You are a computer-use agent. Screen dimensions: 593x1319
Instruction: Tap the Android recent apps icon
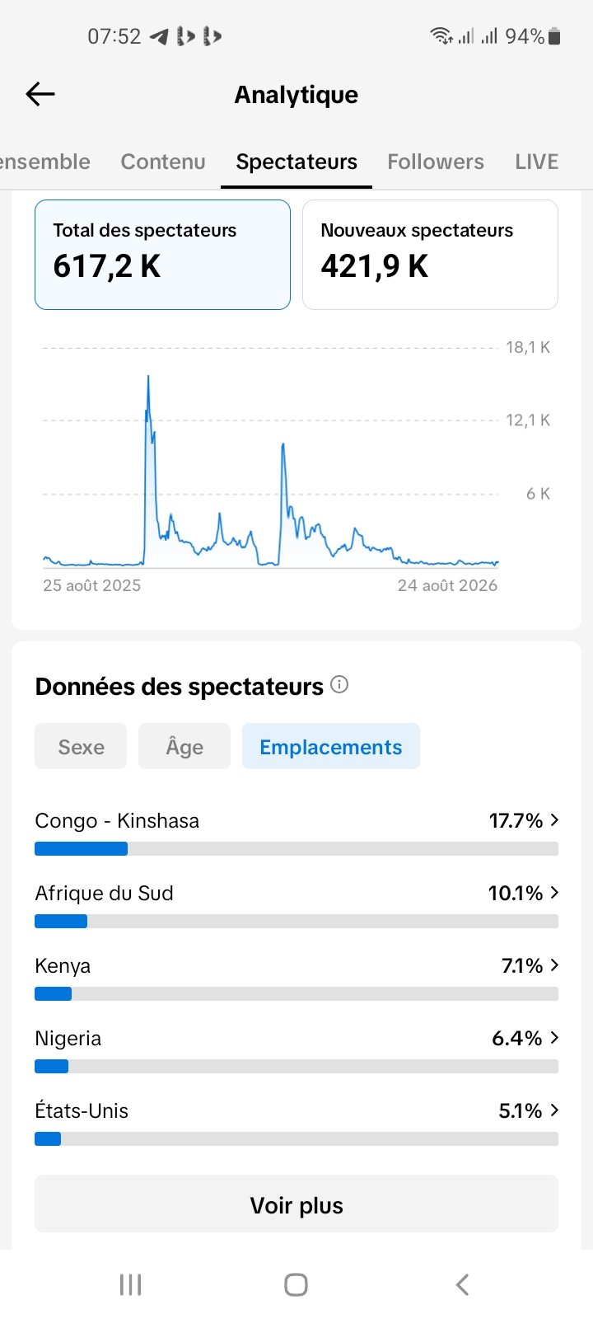pyautogui.click(x=131, y=1284)
